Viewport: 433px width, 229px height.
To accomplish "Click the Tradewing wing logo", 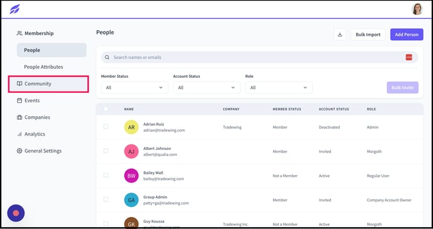I will [x=15, y=9].
